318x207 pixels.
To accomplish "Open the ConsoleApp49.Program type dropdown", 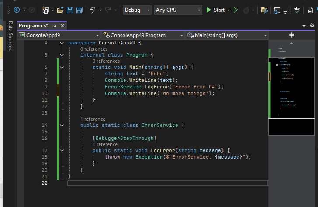I will coord(143,35).
